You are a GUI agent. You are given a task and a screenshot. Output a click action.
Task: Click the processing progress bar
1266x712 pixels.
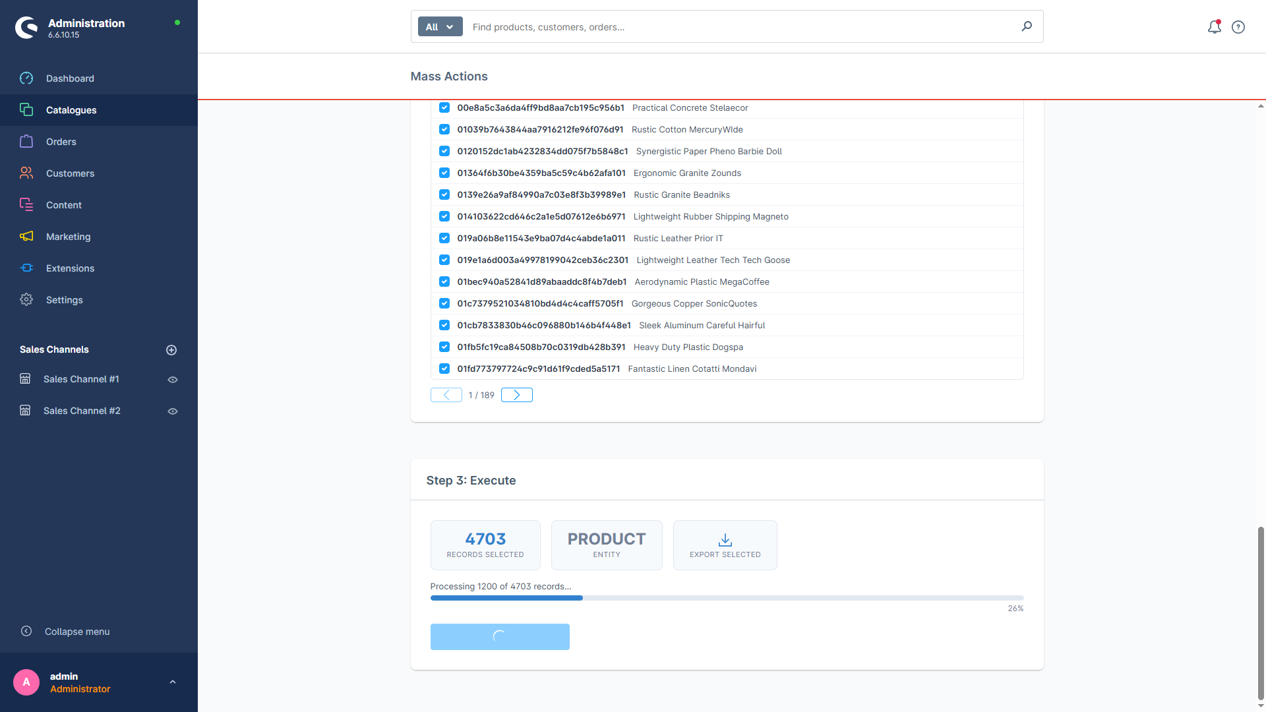[x=727, y=598]
